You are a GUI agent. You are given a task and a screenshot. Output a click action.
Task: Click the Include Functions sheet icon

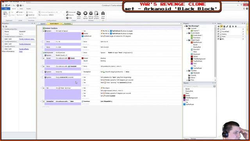[x=43, y=28]
